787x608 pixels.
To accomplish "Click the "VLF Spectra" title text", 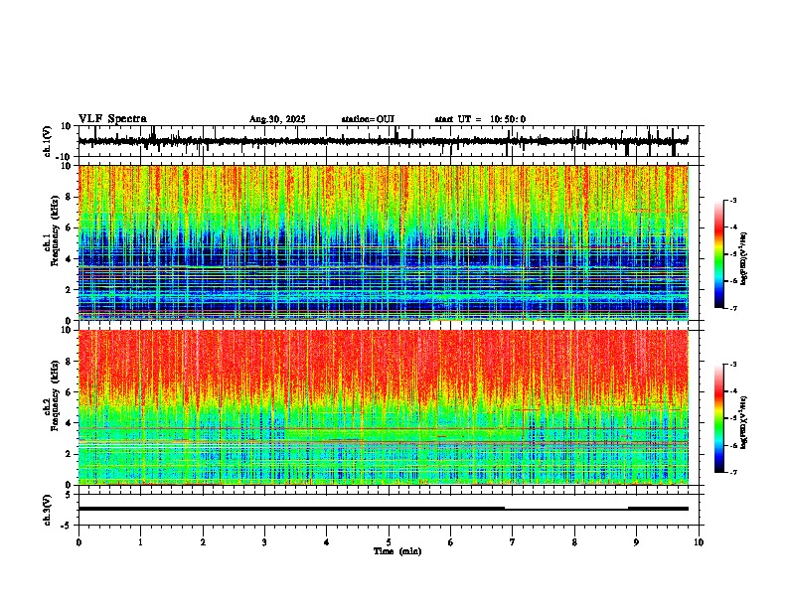I will [112, 119].
